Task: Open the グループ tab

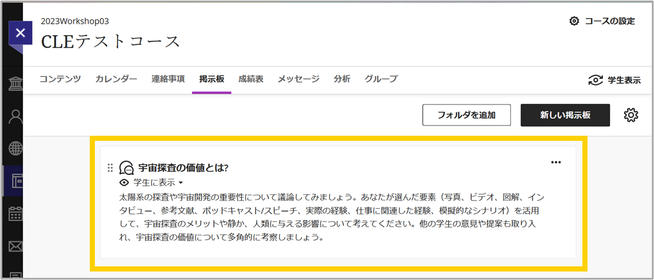Action: (381, 79)
